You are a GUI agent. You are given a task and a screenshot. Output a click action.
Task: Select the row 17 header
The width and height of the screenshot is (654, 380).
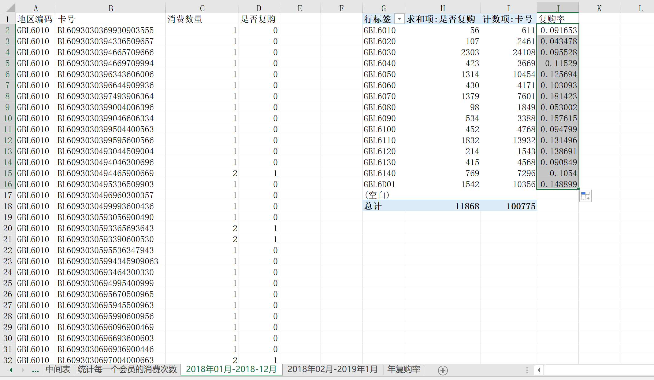click(8, 195)
